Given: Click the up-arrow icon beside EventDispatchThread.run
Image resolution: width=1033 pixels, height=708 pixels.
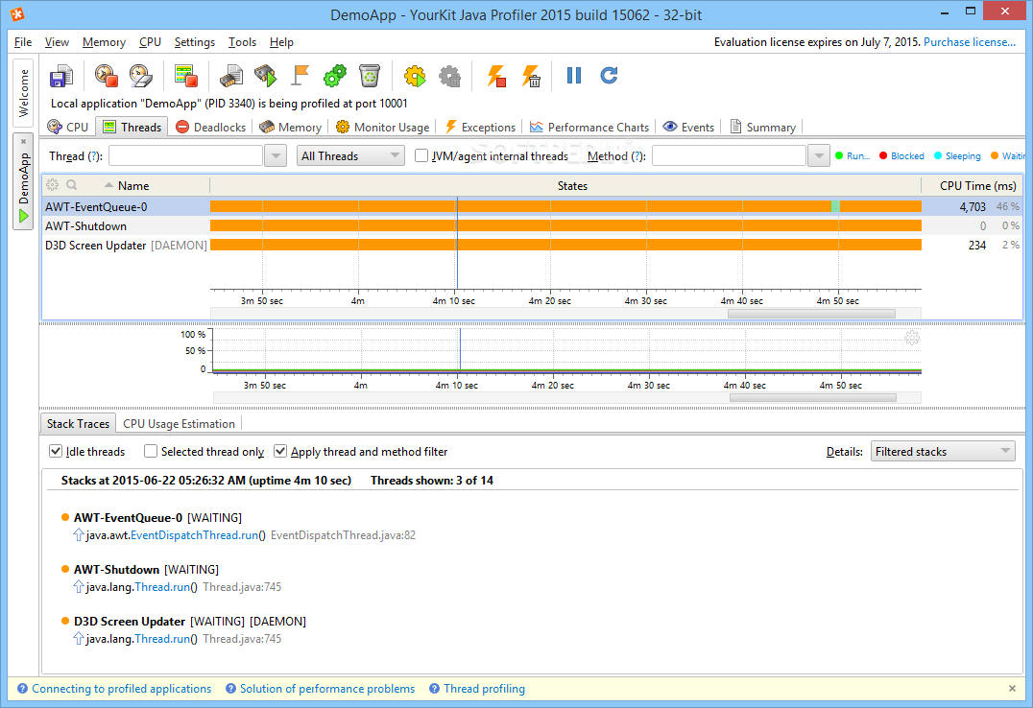Looking at the screenshot, I should click(79, 534).
